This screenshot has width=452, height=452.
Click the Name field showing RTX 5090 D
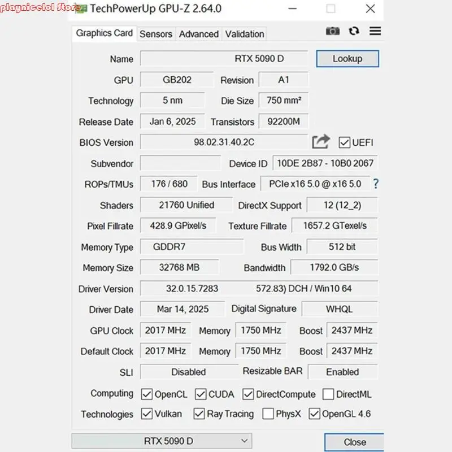point(224,59)
